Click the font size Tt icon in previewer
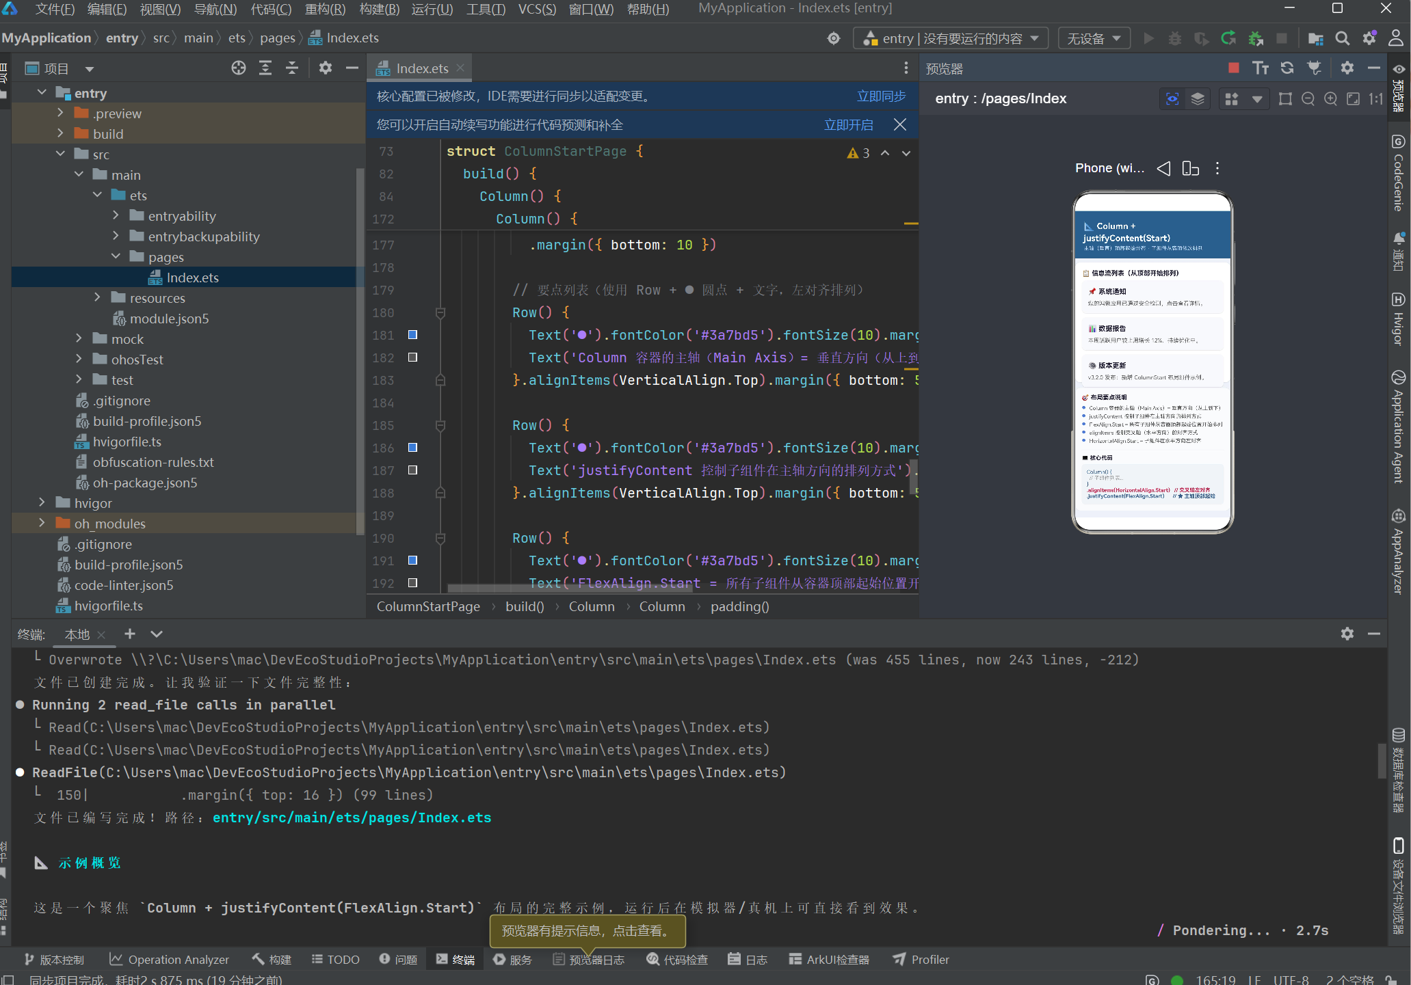This screenshot has height=985, width=1411. (1261, 68)
